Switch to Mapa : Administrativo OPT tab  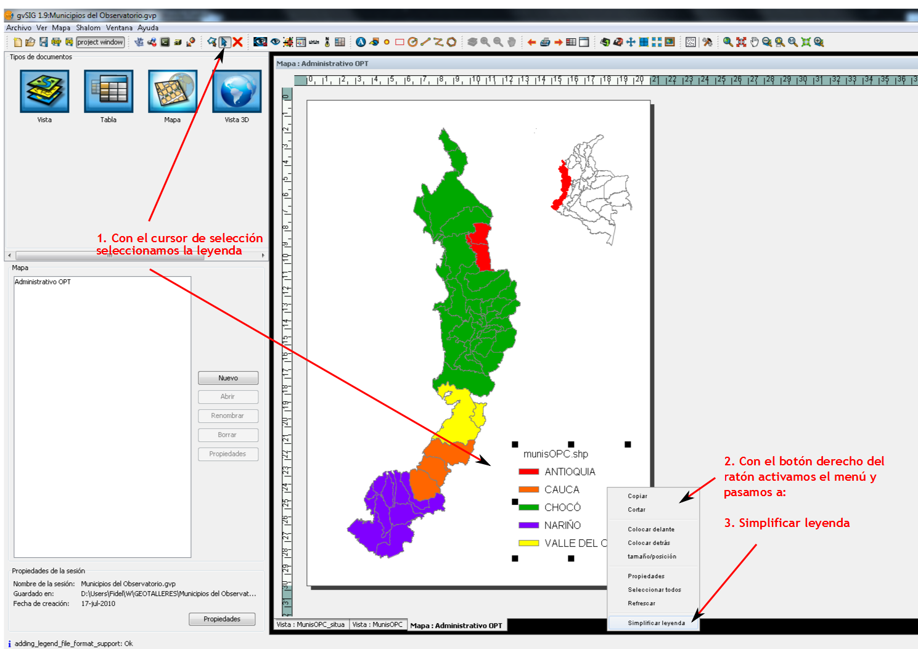click(456, 625)
